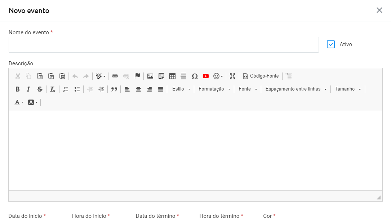This screenshot has width=391, height=220.
Task: Click the Increase indent icon
Action: point(101,89)
